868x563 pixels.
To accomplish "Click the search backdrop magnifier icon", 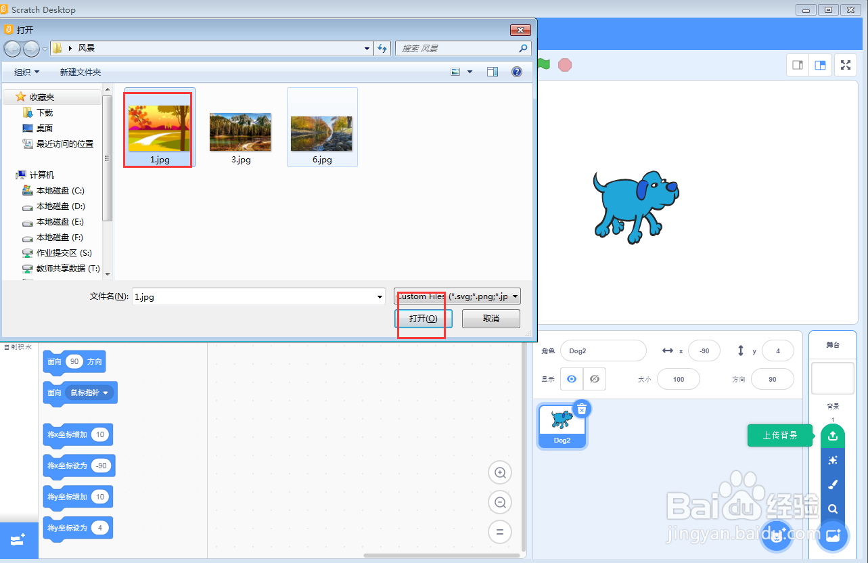I will tap(833, 509).
